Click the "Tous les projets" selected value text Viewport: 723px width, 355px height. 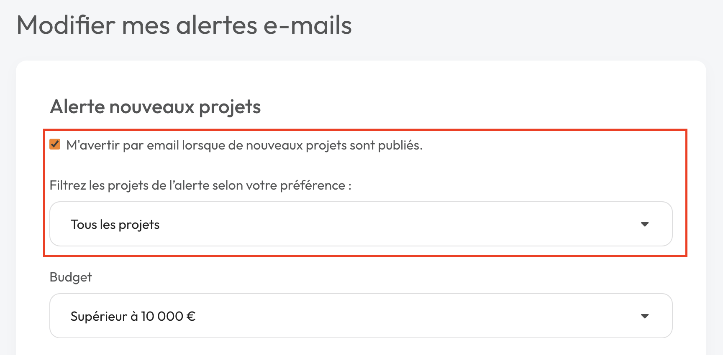tap(115, 225)
